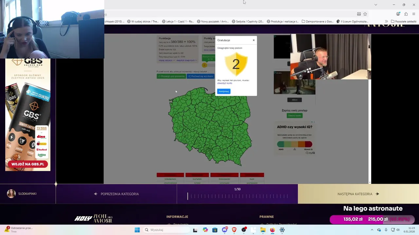Open the 'Zaimportowane z Goo...' bookmarks folder
The image size is (419, 235).
[x=318, y=22]
